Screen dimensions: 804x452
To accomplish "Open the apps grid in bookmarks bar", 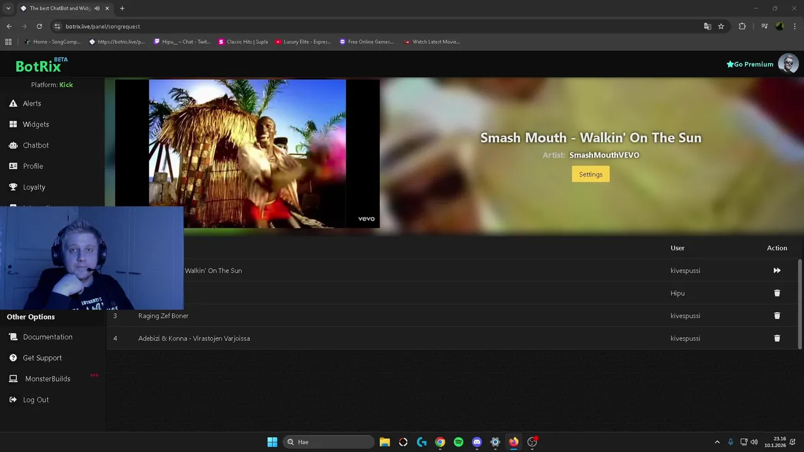I will tap(8, 42).
